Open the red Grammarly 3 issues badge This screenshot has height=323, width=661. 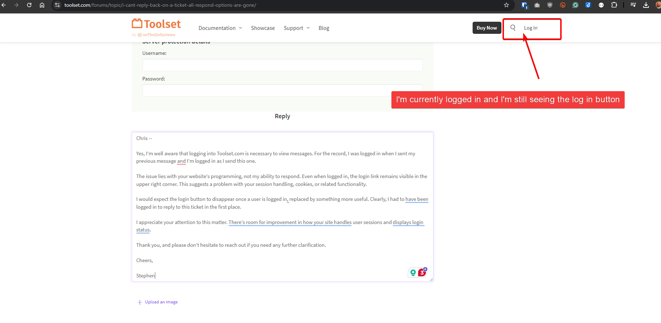(x=422, y=272)
